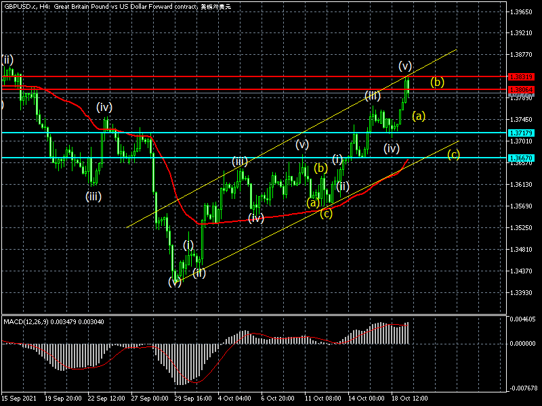Select the yellow (c) label beside the 1.36670 line

click(453, 154)
